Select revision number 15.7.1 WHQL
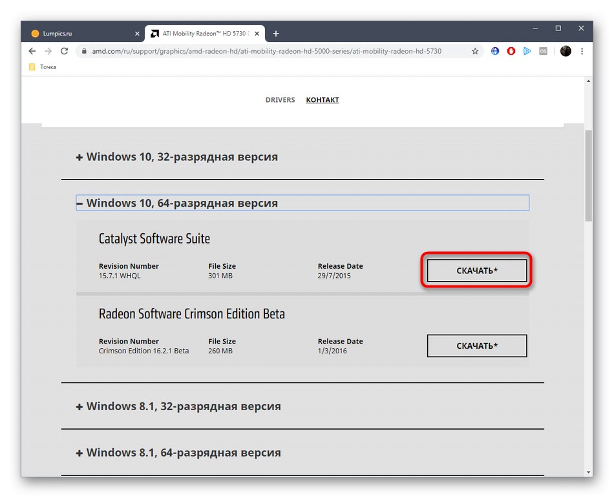 [120, 276]
